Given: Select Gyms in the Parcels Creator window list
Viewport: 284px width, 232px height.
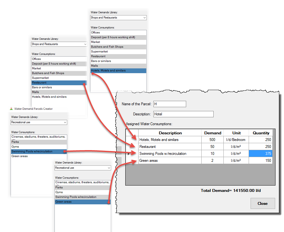Looking at the screenshot, I should (15, 147).
